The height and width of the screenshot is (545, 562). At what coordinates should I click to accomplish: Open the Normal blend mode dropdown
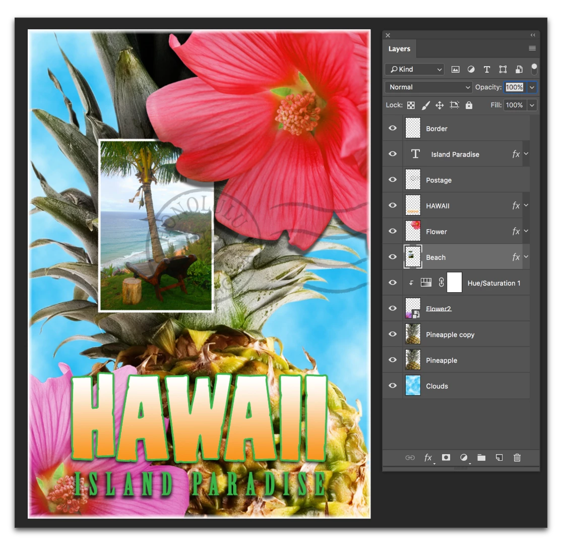[x=428, y=87]
